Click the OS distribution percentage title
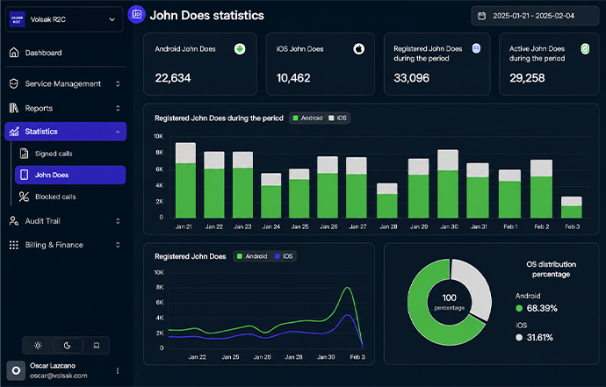The width and height of the screenshot is (606, 387). tap(552, 269)
